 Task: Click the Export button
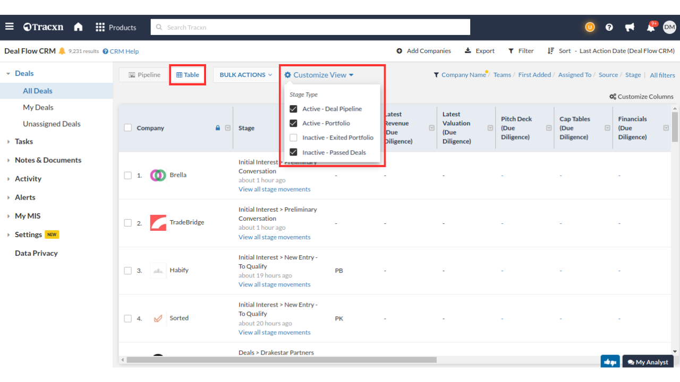point(480,51)
